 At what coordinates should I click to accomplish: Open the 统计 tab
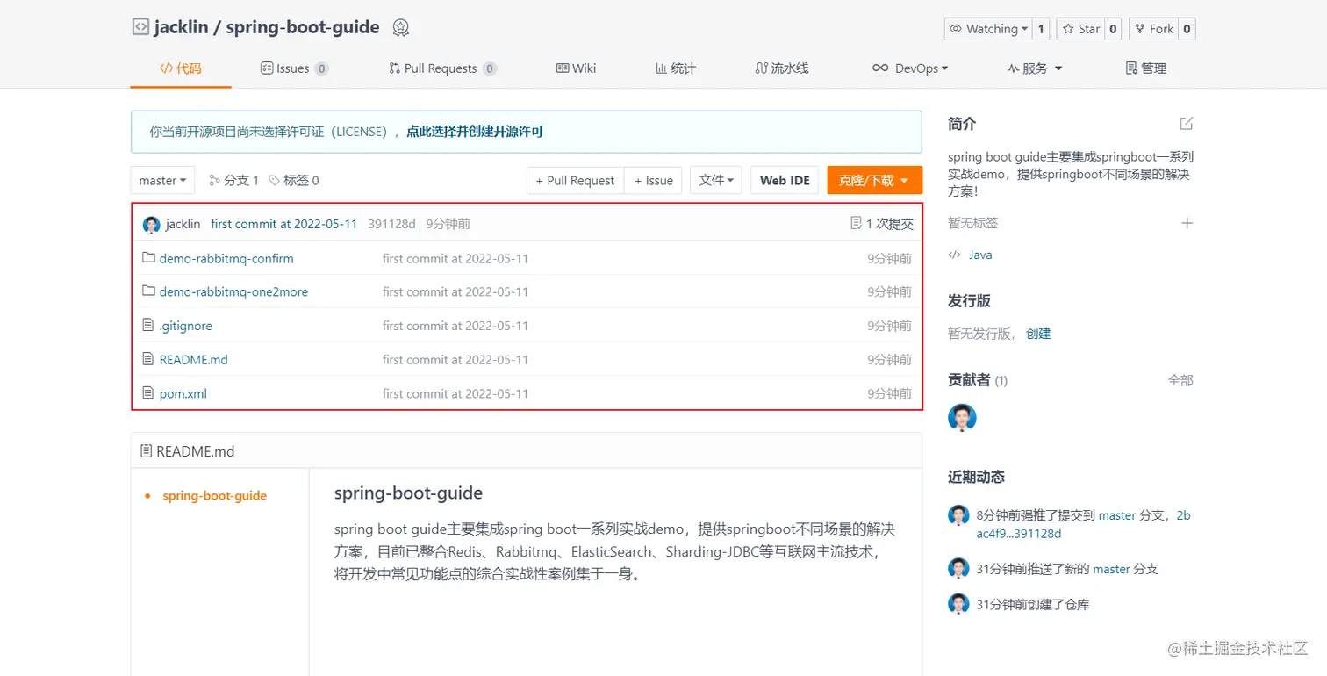(676, 68)
